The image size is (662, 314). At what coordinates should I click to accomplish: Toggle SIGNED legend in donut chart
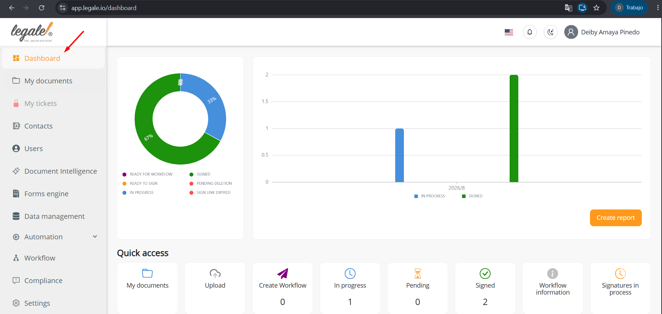pyautogui.click(x=200, y=174)
